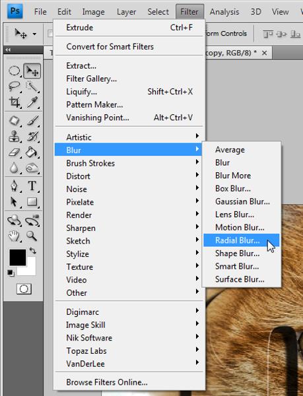Open the Analysis menu
Image resolution: width=303 pixels, height=396 pixels.
tap(224, 12)
